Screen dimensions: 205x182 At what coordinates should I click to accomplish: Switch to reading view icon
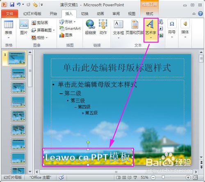[130, 178]
